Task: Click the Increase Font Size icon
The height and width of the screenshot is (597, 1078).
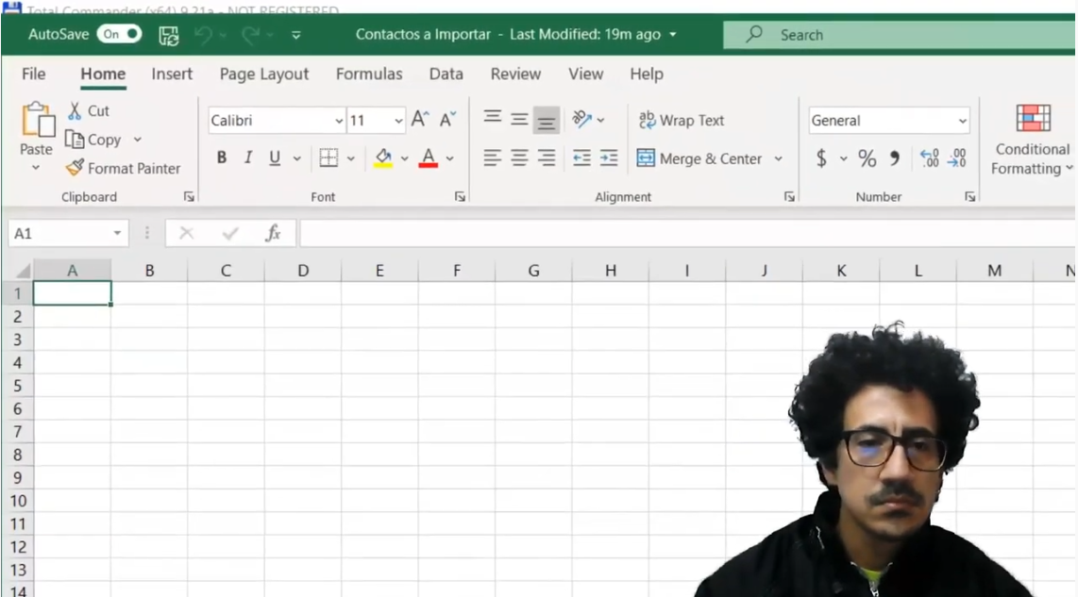Action: 420,120
